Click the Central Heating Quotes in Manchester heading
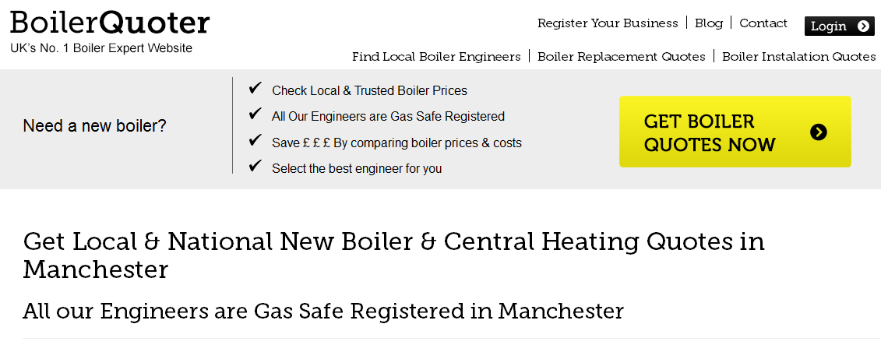 coord(393,255)
